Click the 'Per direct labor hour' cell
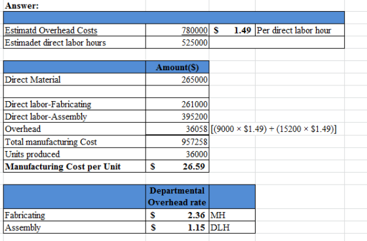The image size is (367, 241). (300, 30)
